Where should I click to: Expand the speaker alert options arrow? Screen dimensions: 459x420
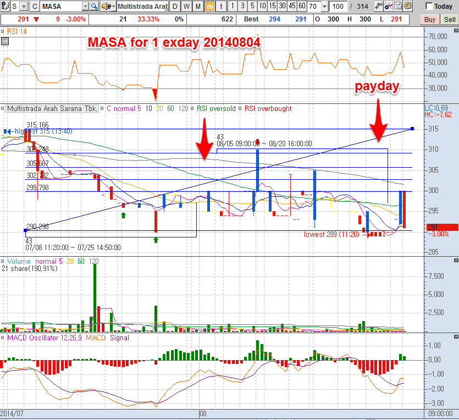coord(113,6)
